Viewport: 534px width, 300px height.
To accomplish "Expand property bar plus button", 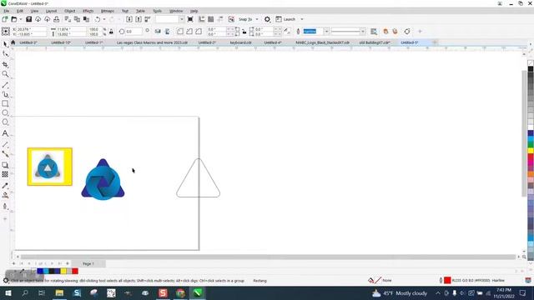I will coord(420,32).
